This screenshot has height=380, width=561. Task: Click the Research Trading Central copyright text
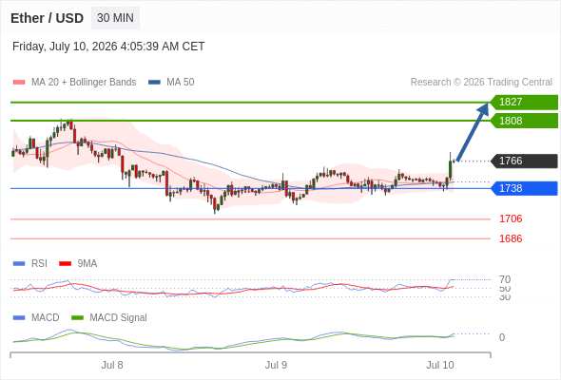481,83
